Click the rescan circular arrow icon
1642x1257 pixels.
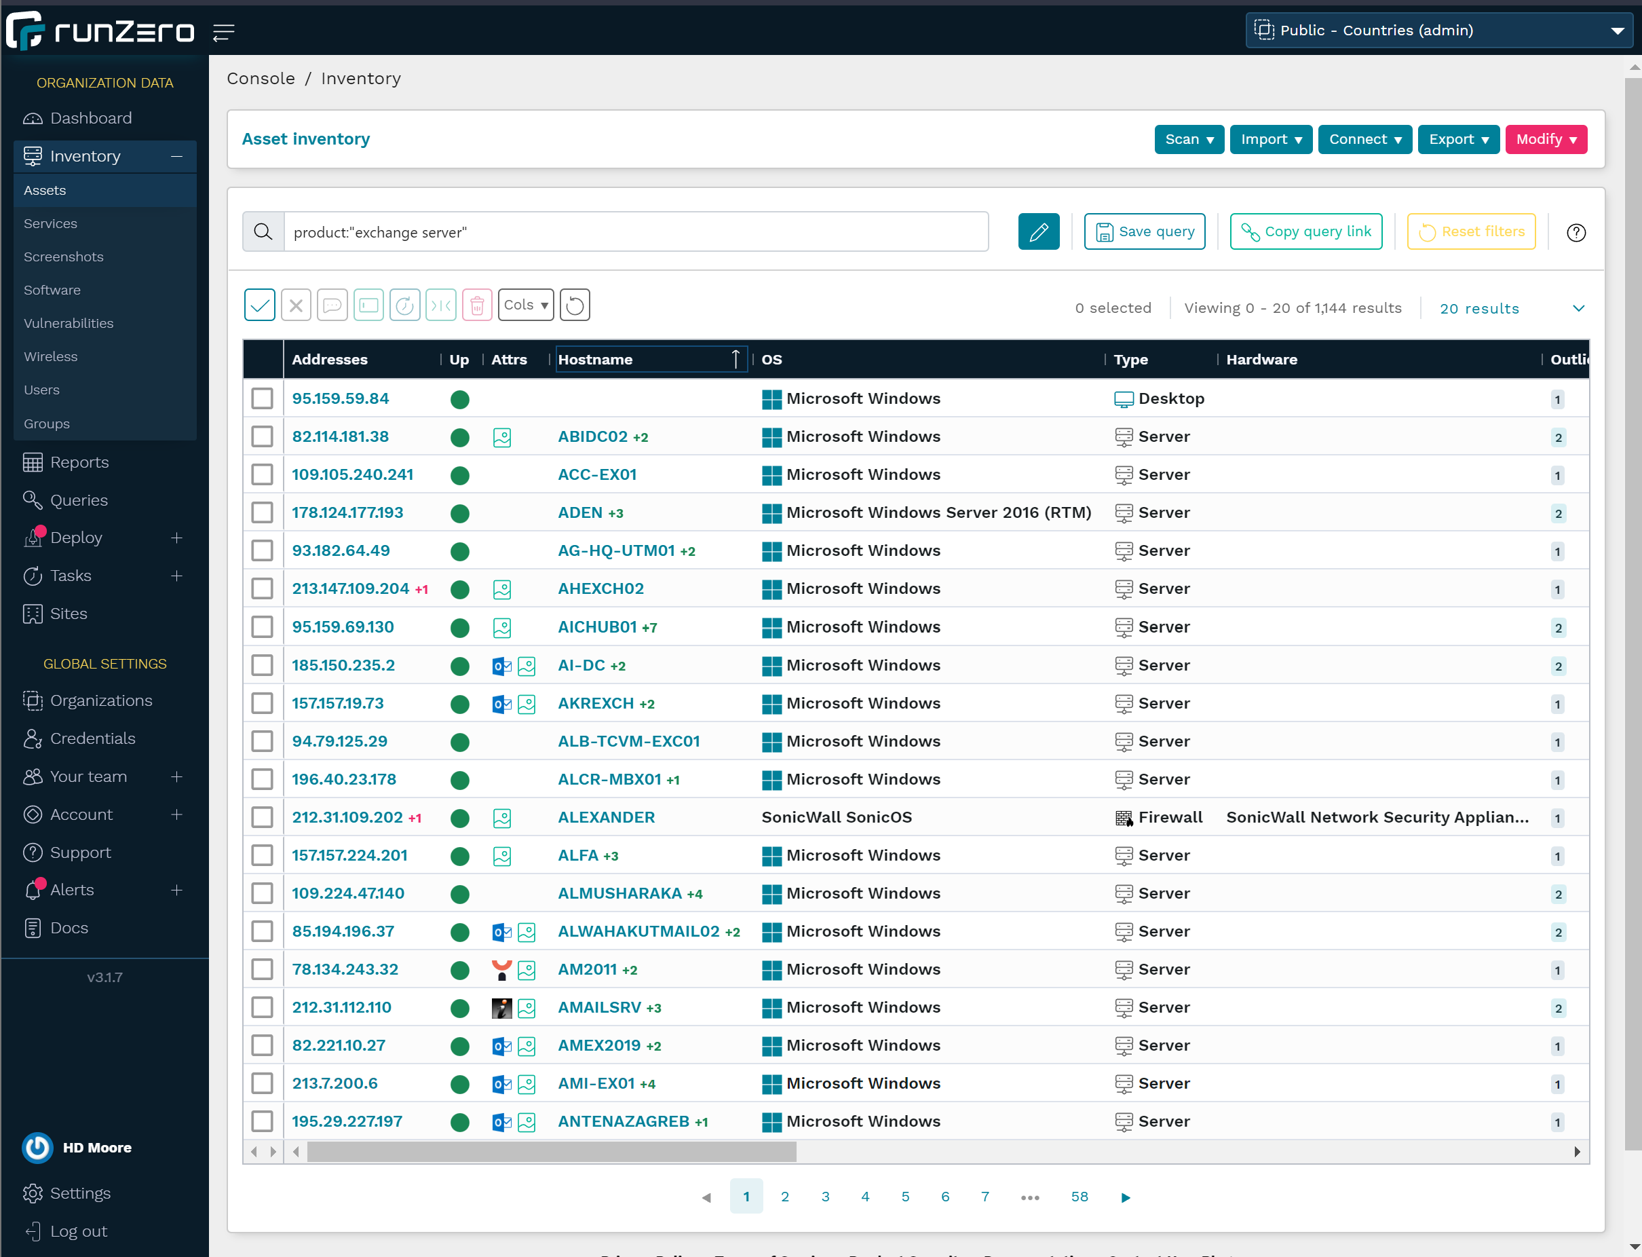[x=404, y=305]
